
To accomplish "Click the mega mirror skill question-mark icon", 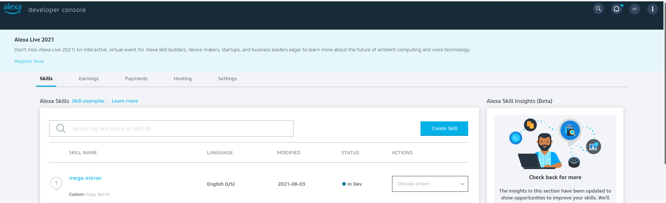I will coord(56,183).
